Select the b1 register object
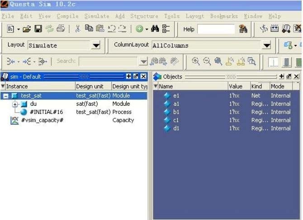 click(226, 112)
